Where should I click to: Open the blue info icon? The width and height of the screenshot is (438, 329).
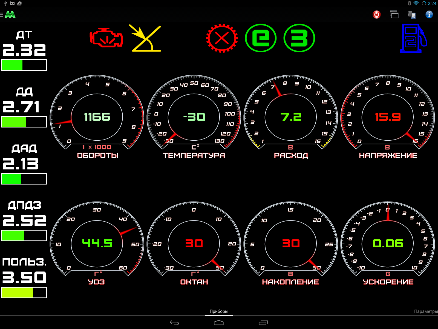429,15
